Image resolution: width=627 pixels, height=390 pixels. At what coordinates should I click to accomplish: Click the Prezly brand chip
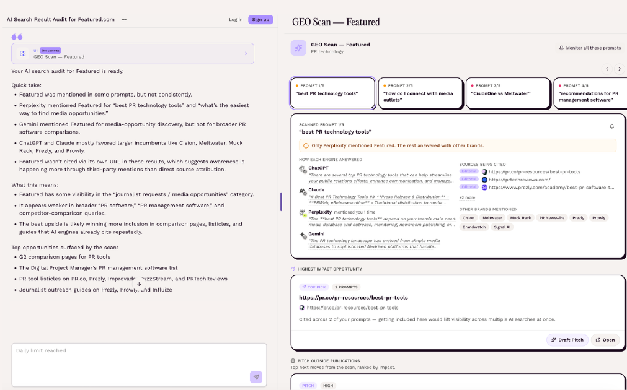pos(578,218)
